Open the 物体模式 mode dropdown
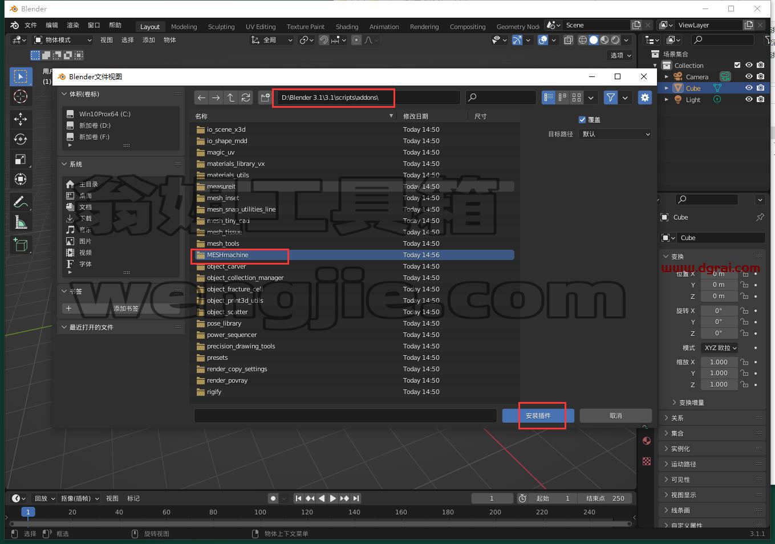 pos(62,40)
